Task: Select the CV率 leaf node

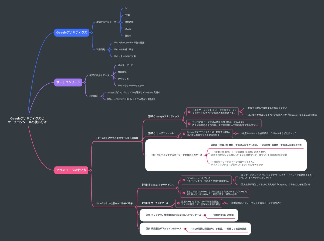Action: (x=127, y=15)
